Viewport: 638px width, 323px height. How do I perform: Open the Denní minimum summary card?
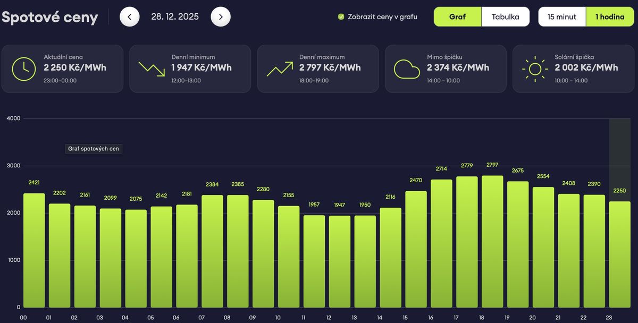190,69
